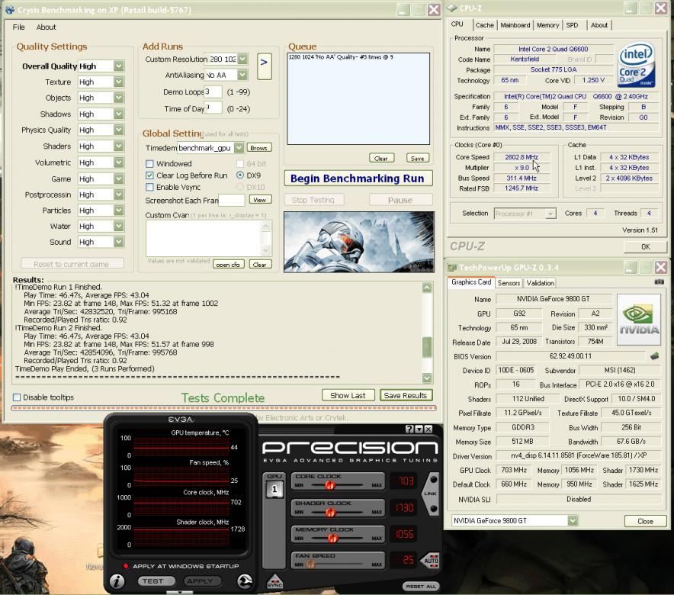Click Begin Benchmarking Run
Image resolution: width=674 pixels, height=595 pixels.
click(358, 178)
